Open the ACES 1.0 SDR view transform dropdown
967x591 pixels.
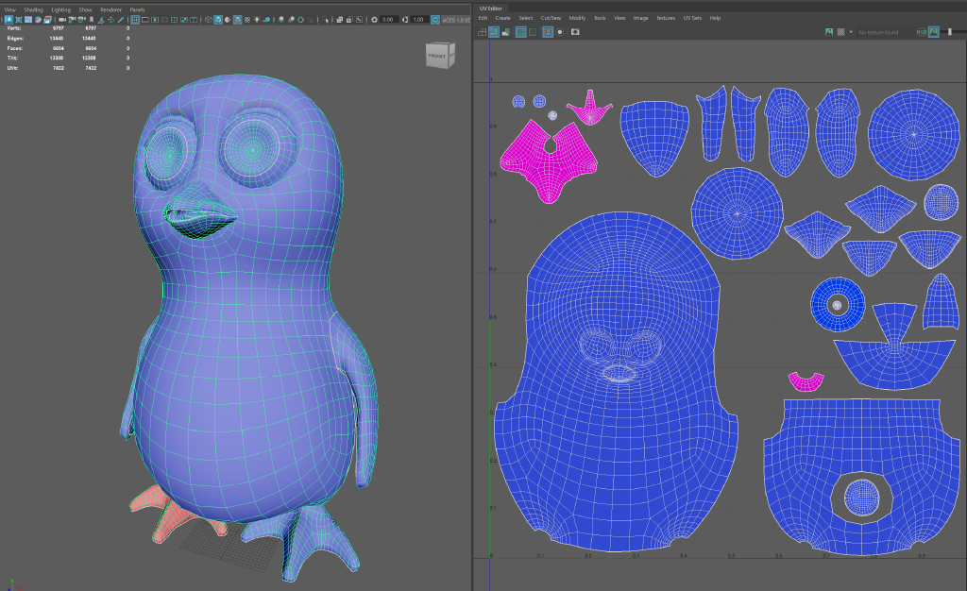(x=457, y=20)
